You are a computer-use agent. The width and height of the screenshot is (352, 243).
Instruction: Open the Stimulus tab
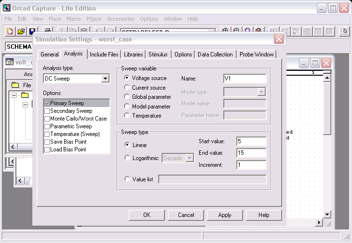(x=158, y=54)
